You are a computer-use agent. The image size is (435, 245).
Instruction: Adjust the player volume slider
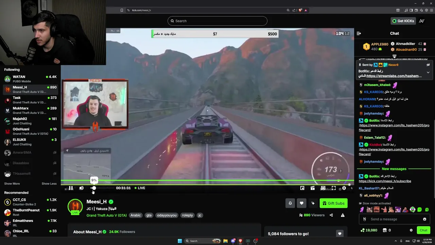click(102, 188)
